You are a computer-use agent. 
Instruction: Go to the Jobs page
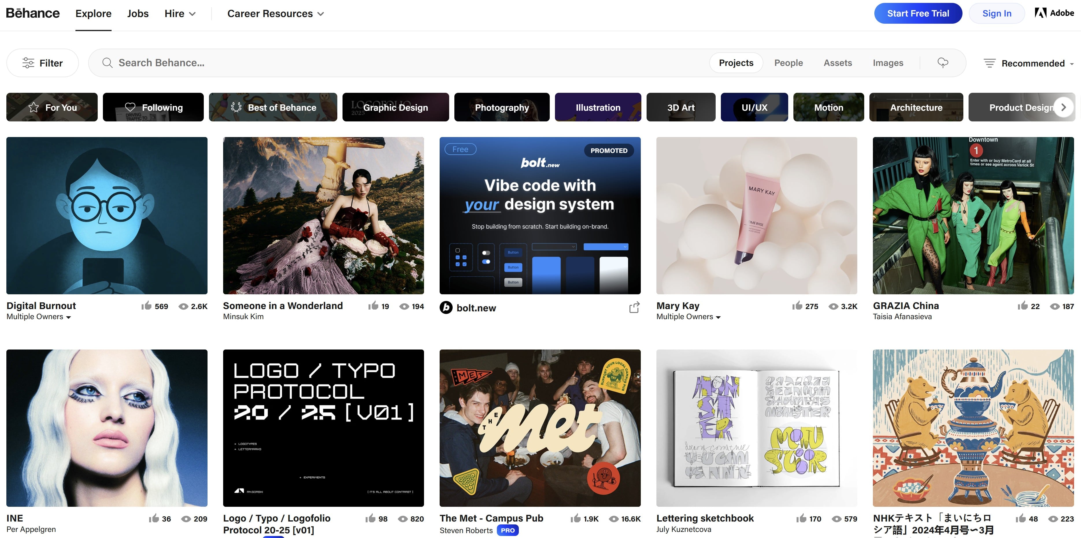138,14
